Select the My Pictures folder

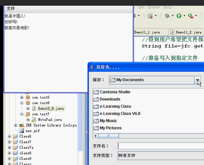point(111,128)
